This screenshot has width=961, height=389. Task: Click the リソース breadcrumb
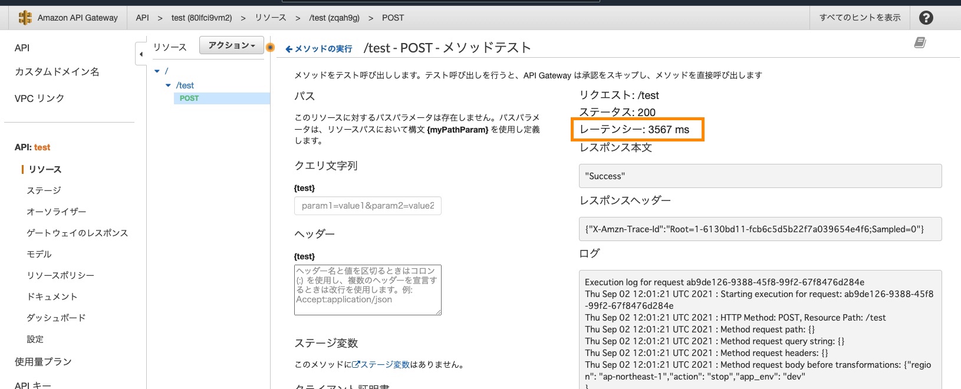271,18
